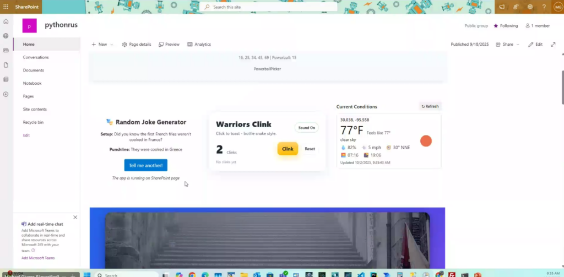The width and height of the screenshot is (564, 277).
Task: Open Visual Studio Code from the taskbar
Action: click(x=361, y=275)
